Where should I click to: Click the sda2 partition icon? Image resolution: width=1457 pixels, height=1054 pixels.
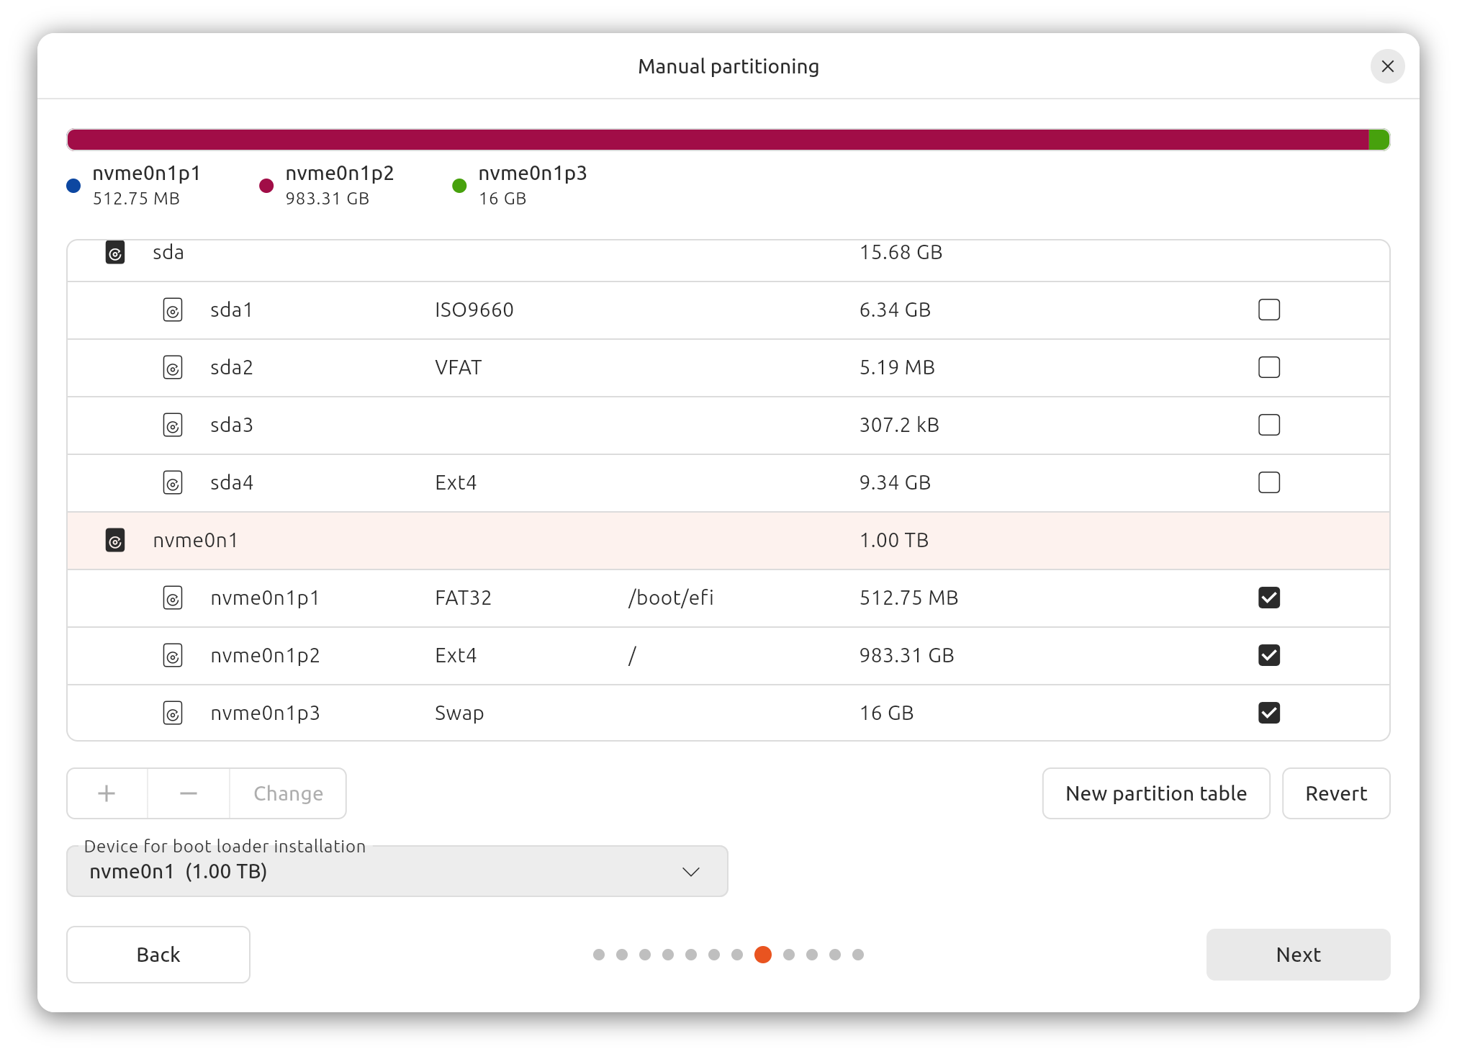tap(173, 368)
